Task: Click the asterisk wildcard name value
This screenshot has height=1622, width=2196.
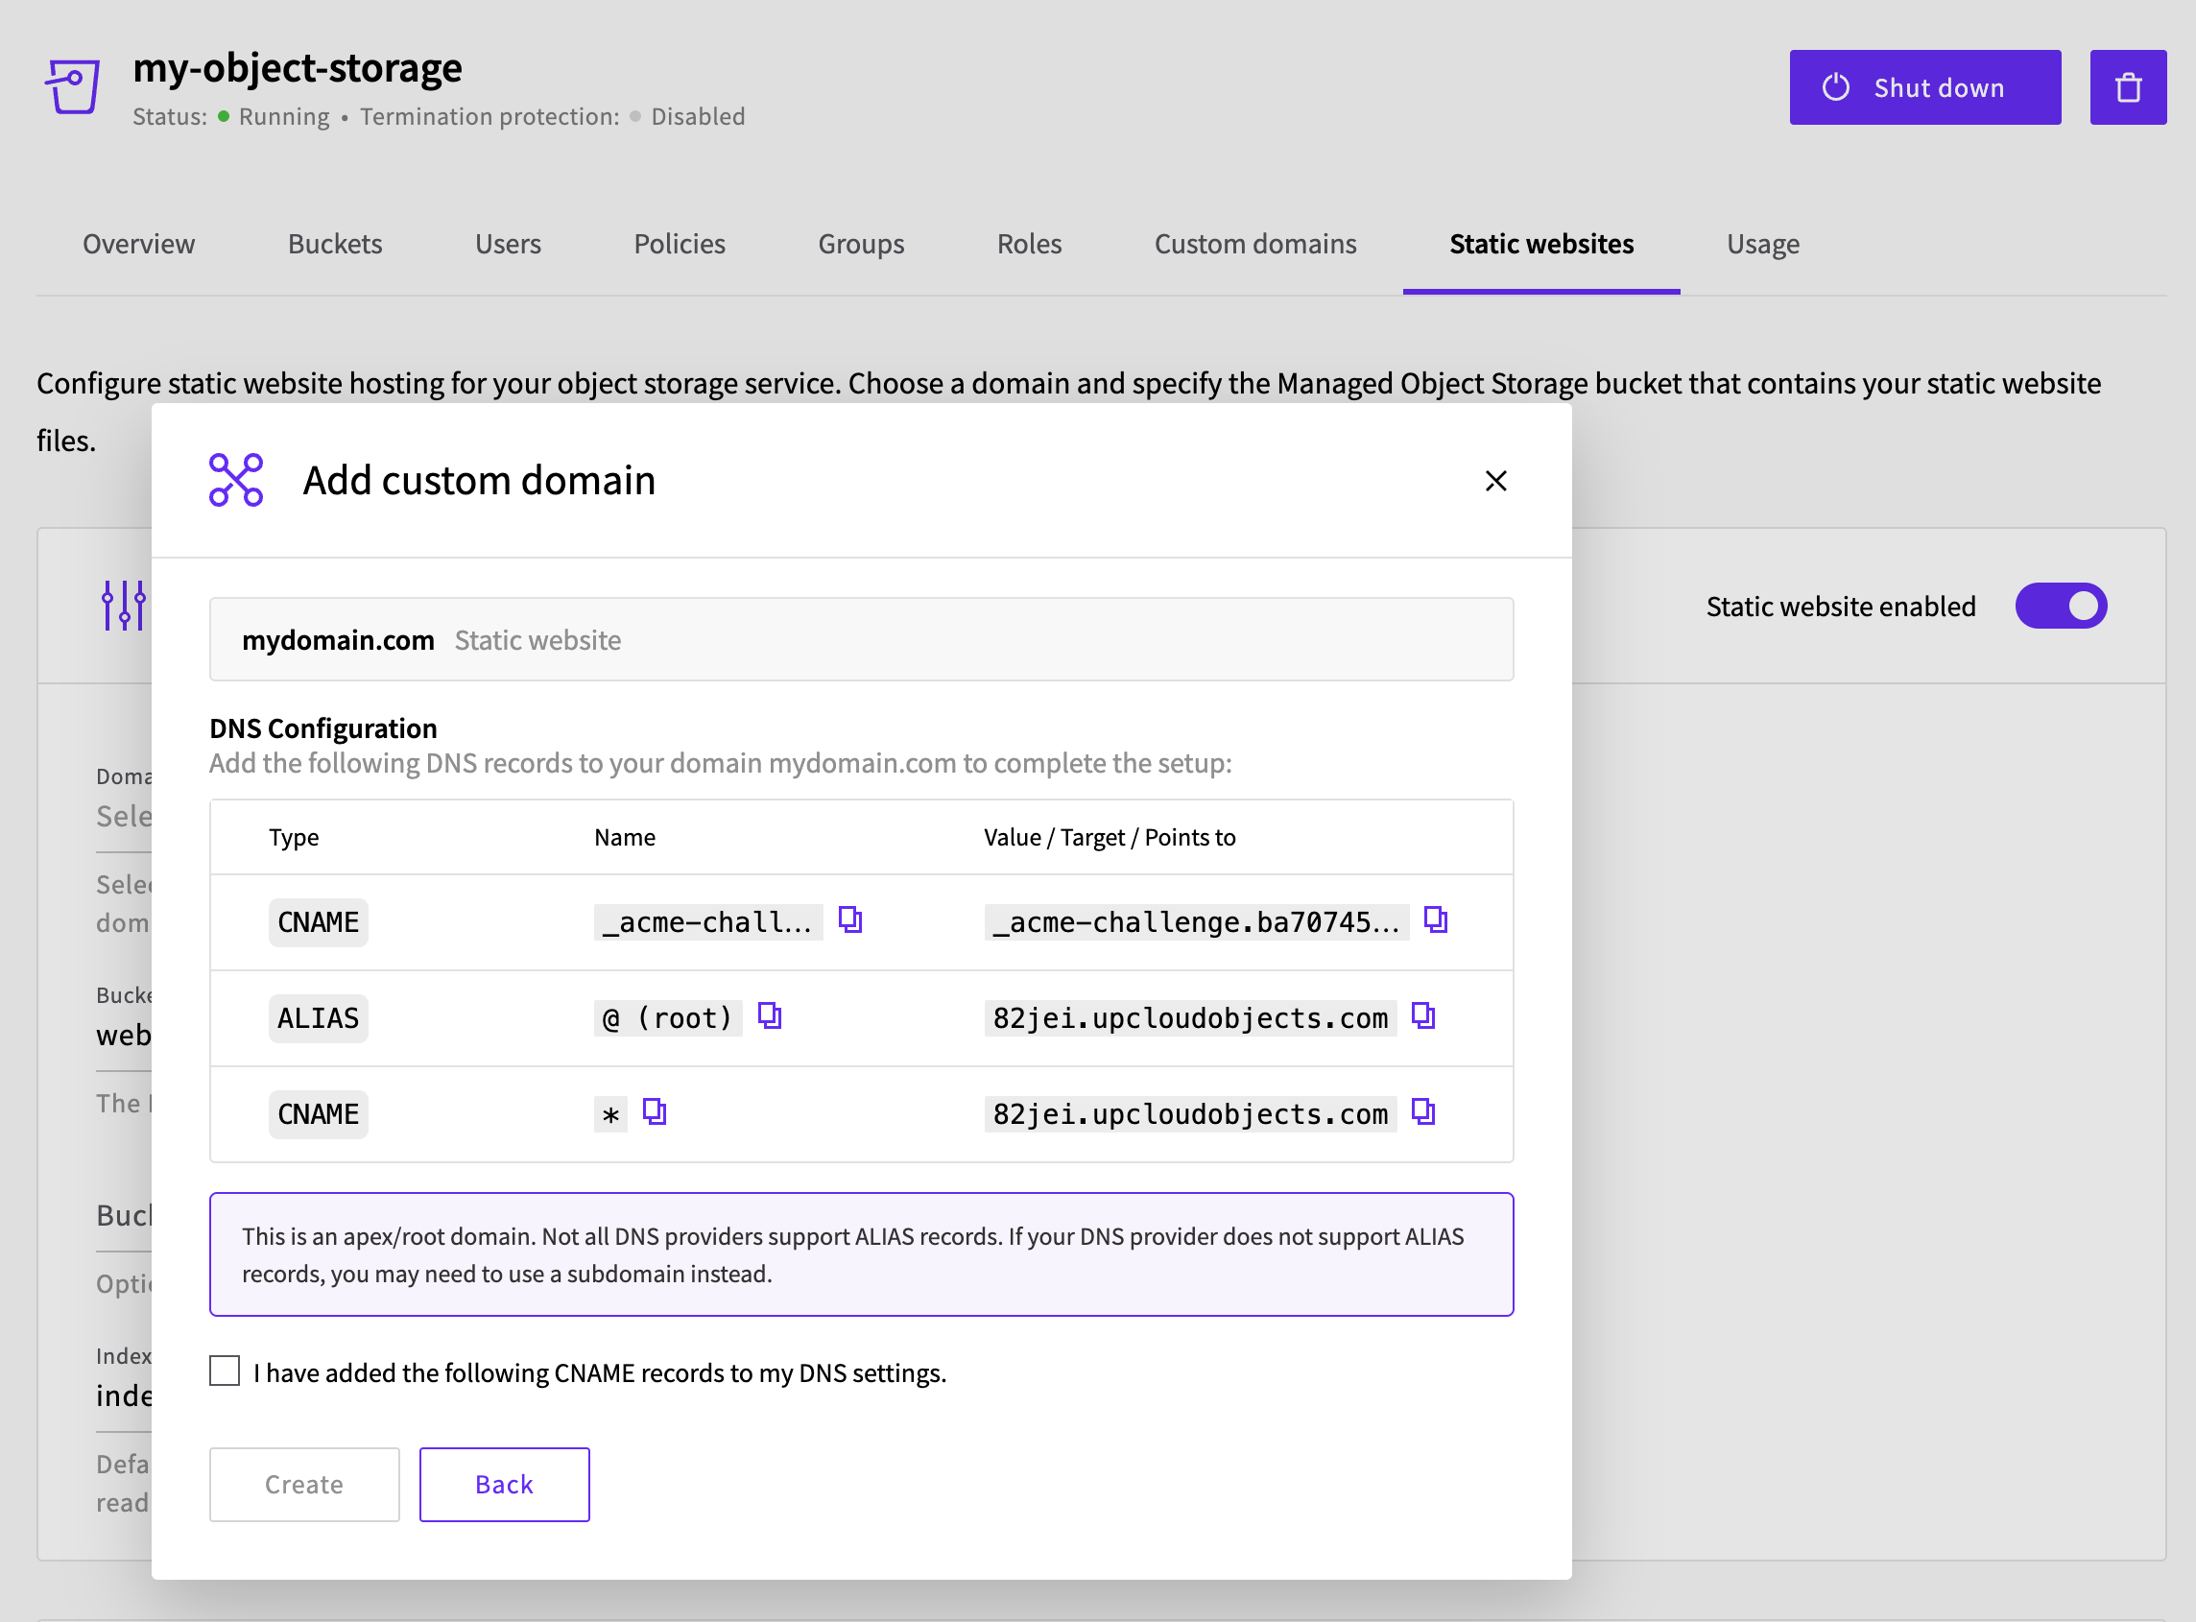Action: [610, 1114]
